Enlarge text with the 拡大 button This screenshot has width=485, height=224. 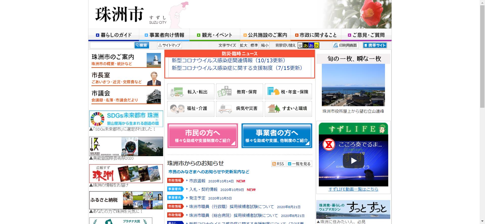(244, 45)
